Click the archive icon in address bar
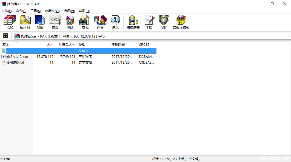 coord(18,36)
